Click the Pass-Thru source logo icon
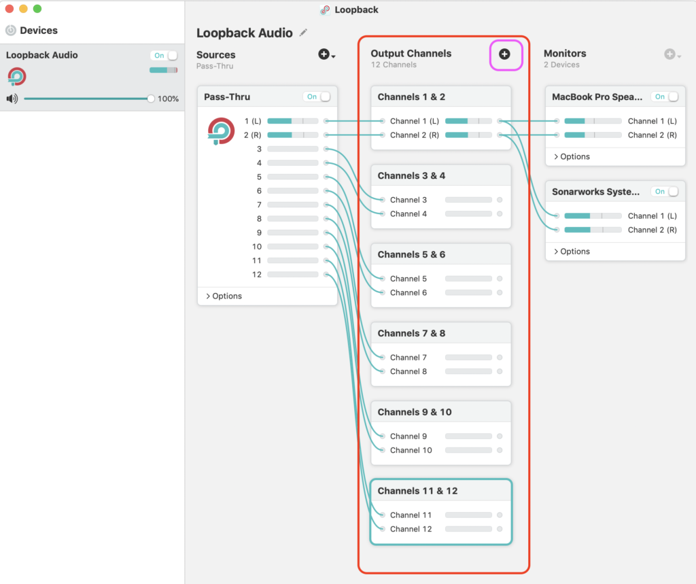The height and width of the screenshot is (584, 696). tap(221, 131)
